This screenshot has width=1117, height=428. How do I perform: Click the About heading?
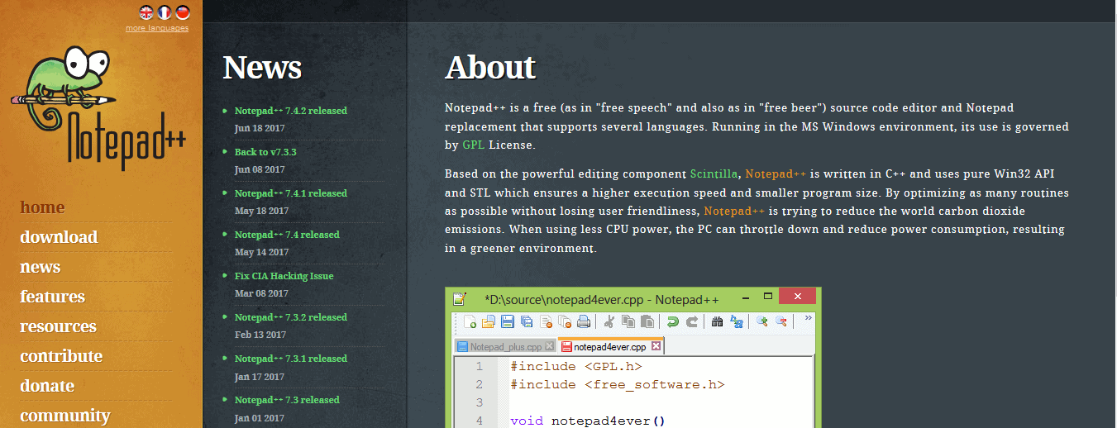click(x=490, y=68)
